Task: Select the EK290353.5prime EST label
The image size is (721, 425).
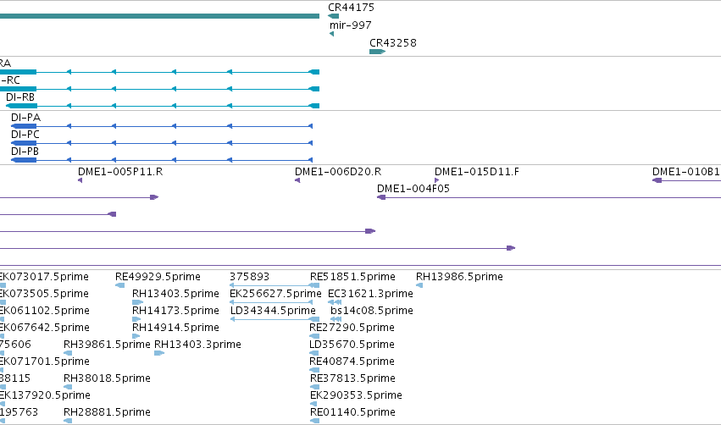Action: 356,395
